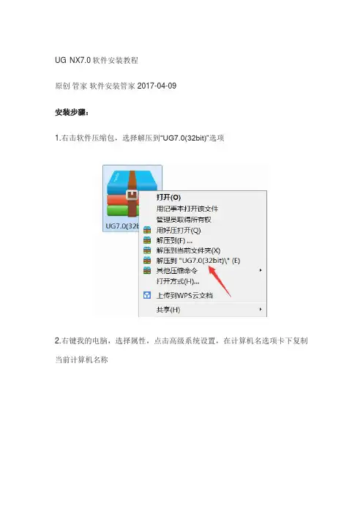The height and width of the screenshot is (514, 363).
Task: Select 解压到(F)... menu entry
Action: (174, 240)
